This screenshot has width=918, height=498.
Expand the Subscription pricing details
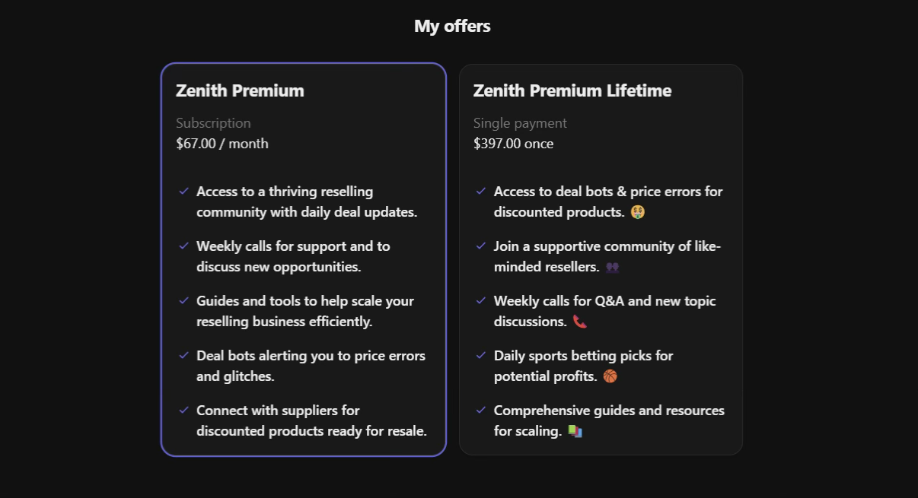(x=213, y=122)
